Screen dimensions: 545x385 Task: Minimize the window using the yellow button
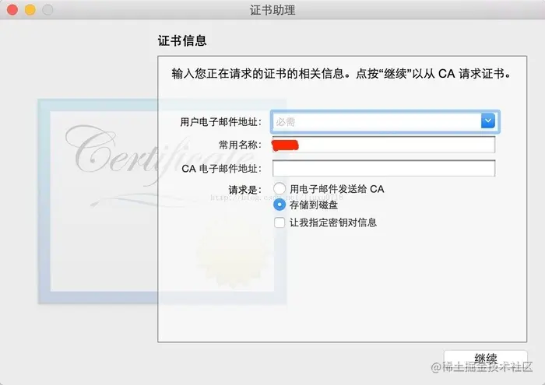pyautogui.click(x=30, y=9)
